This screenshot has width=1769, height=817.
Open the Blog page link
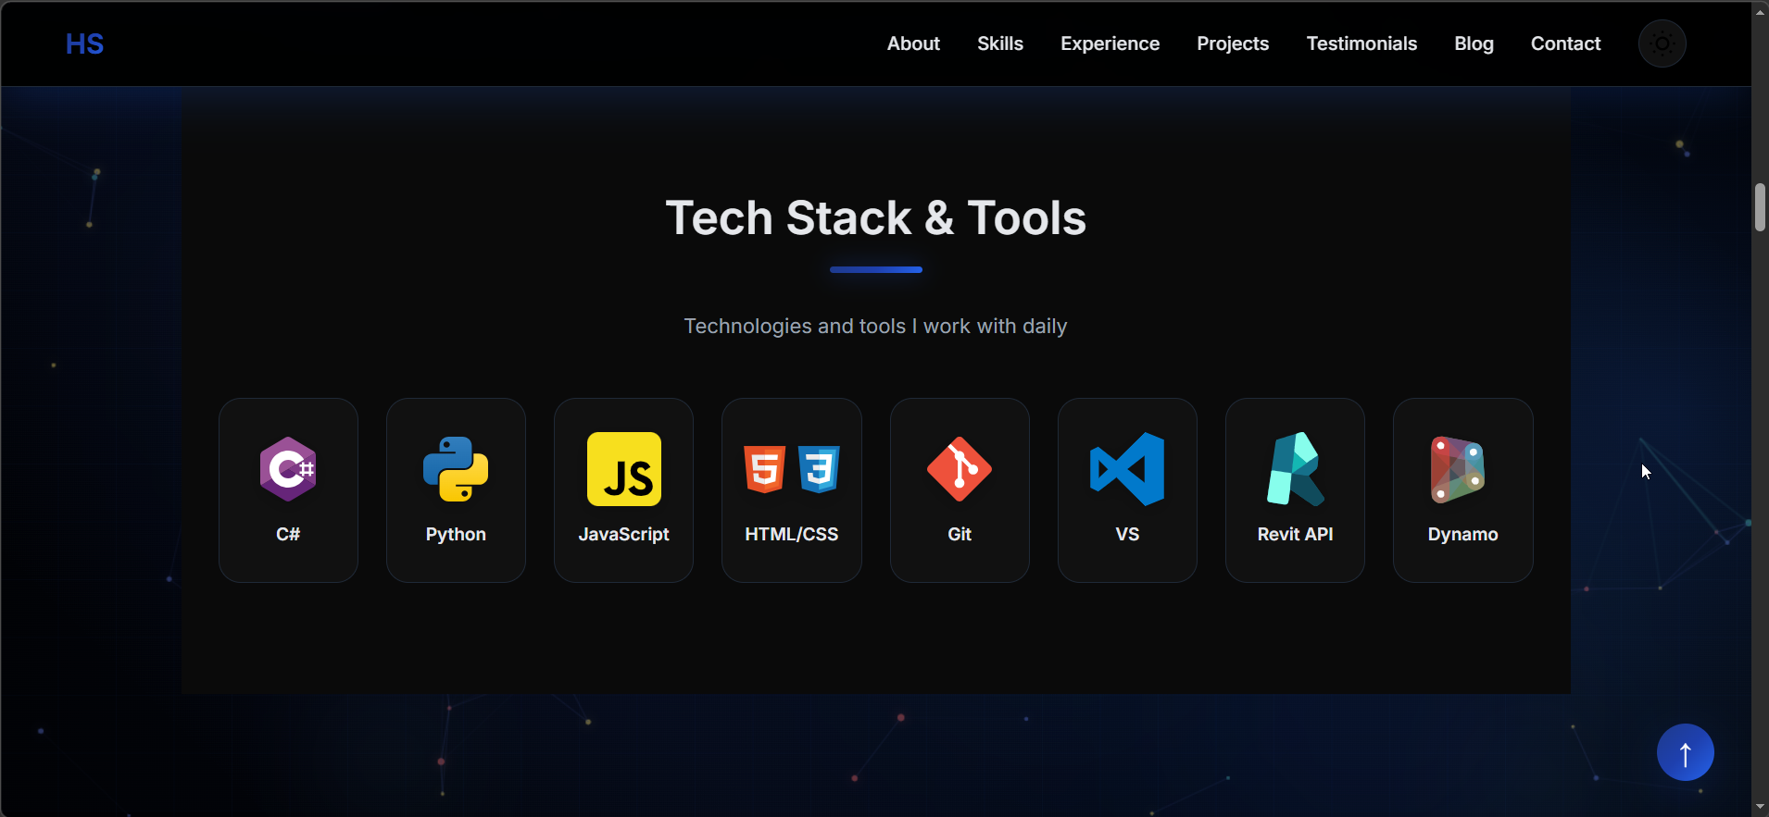[1474, 43]
